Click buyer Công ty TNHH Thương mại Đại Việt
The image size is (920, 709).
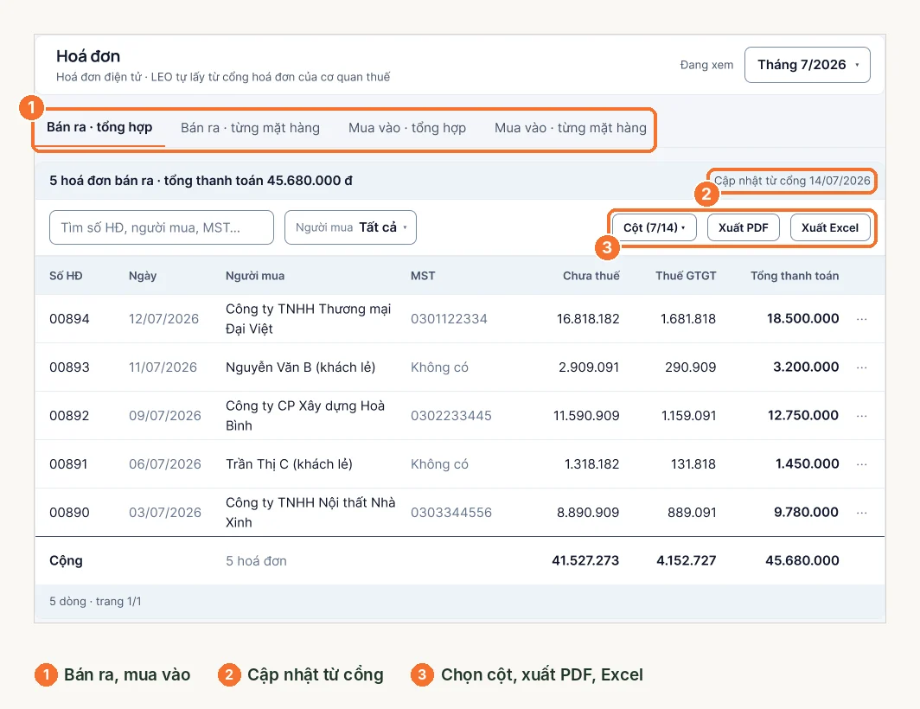coord(308,319)
